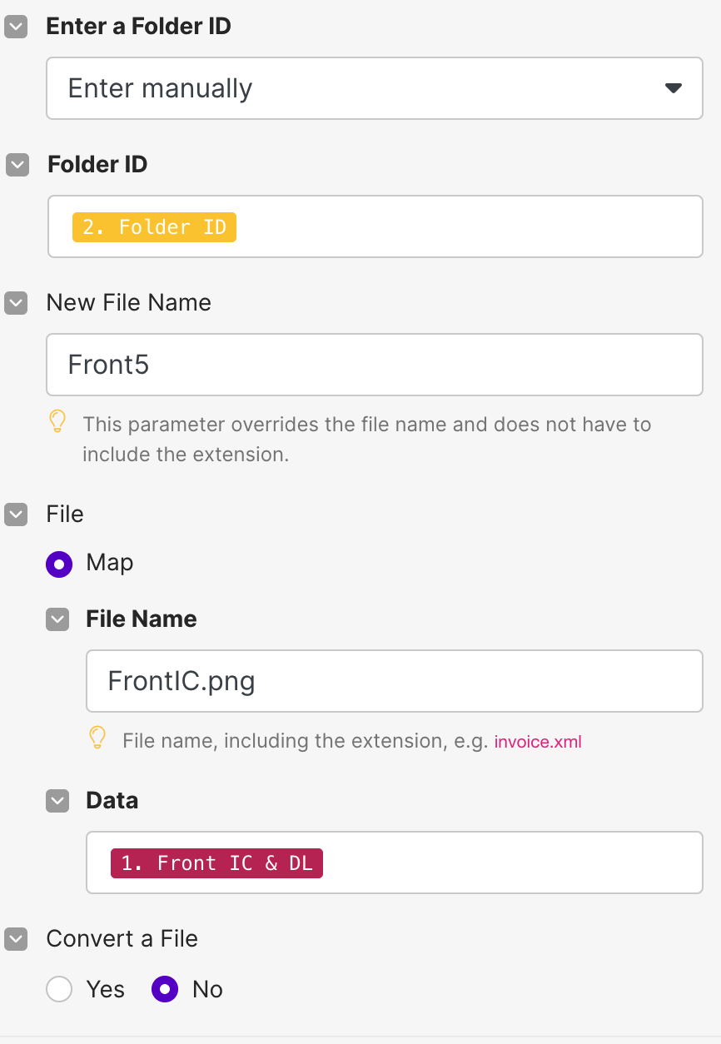
Task: Open the "Enter manually" dropdown
Action: (x=375, y=87)
